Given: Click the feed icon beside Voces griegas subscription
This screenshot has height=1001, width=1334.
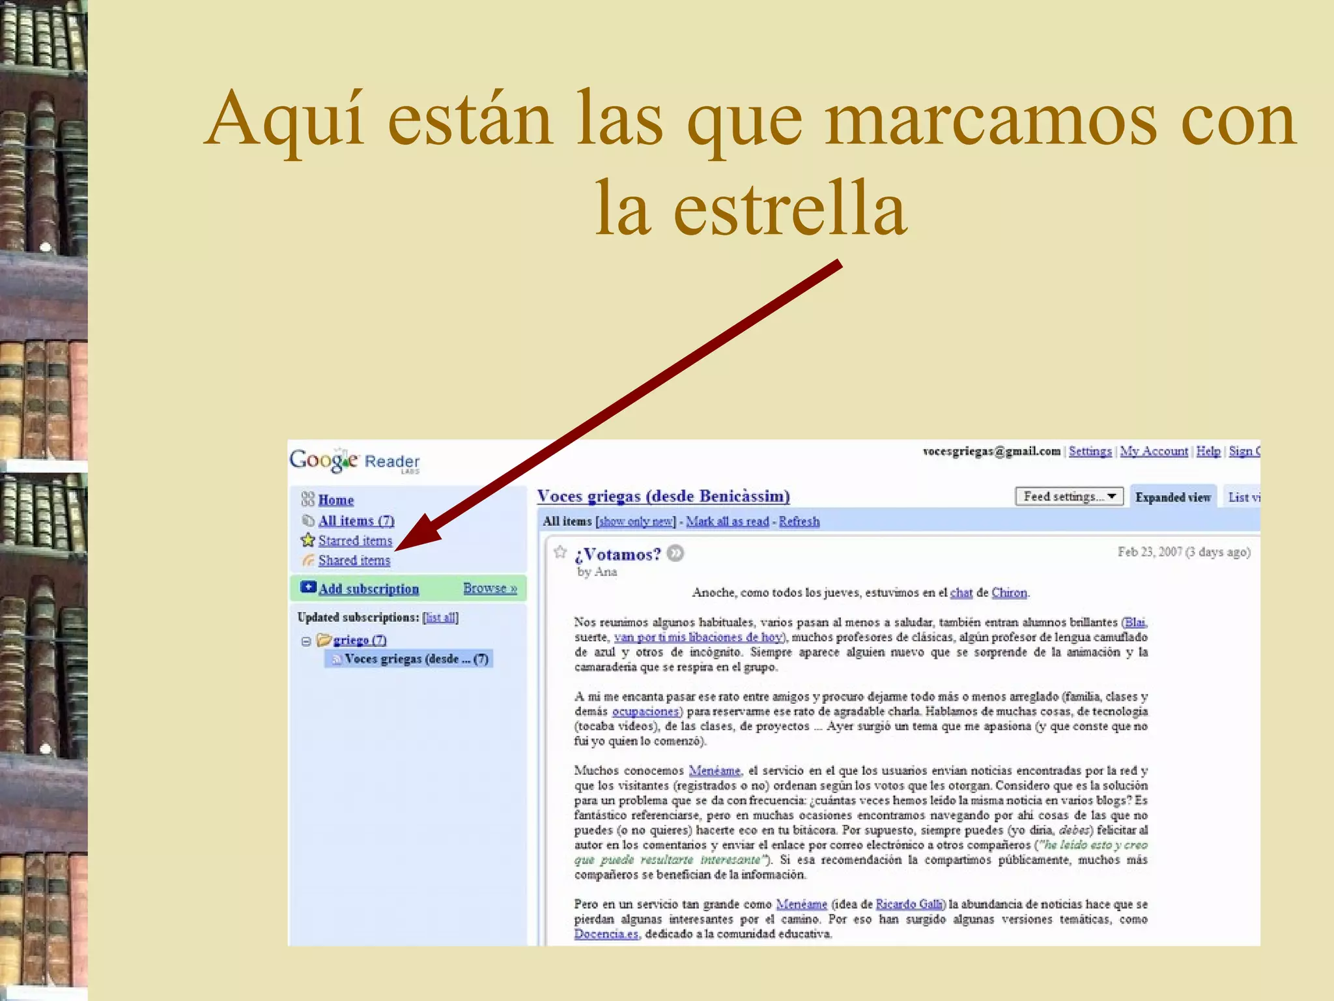Looking at the screenshot, I should (336, 660).
